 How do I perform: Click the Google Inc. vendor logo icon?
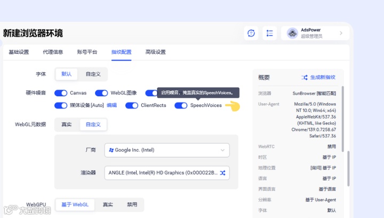[111, 150]
